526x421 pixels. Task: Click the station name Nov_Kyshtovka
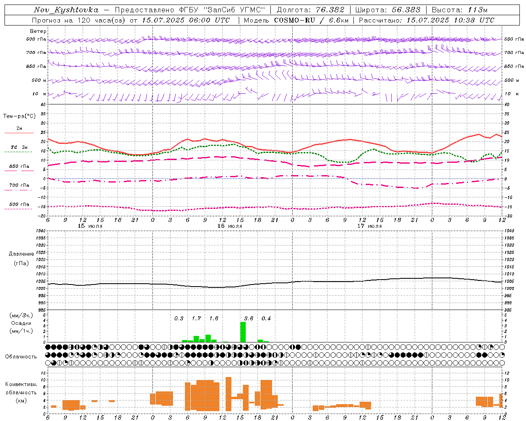(x=66, y=10)
